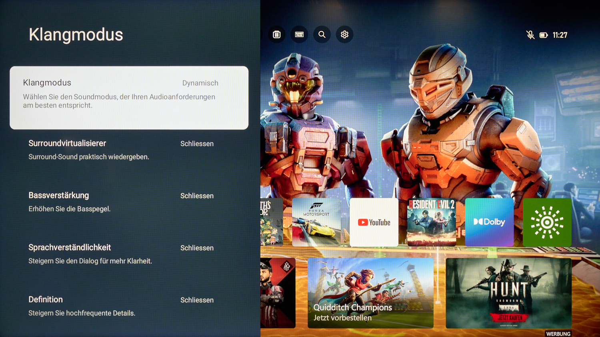Open the red soldier promo card
This screenshot has height=337, width=600.
pos(278,293)
